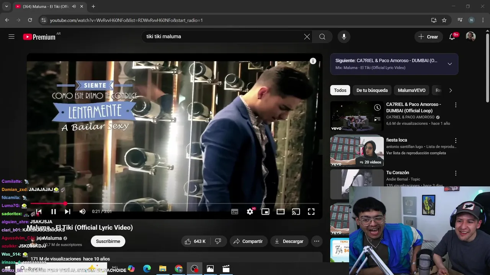Image resolution: width=490 pixels, height=275 pixels.
Task: Go back in the browser
Action: pos(7,20)
